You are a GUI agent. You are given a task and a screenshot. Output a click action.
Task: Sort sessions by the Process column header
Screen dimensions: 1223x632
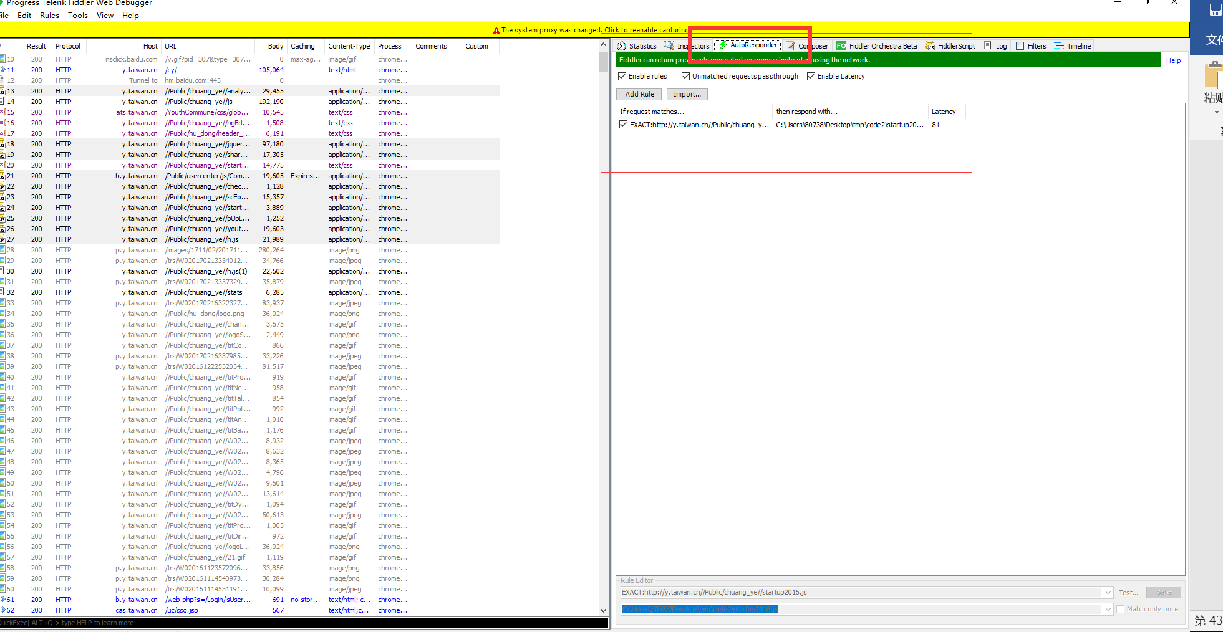tap(392, 46)
